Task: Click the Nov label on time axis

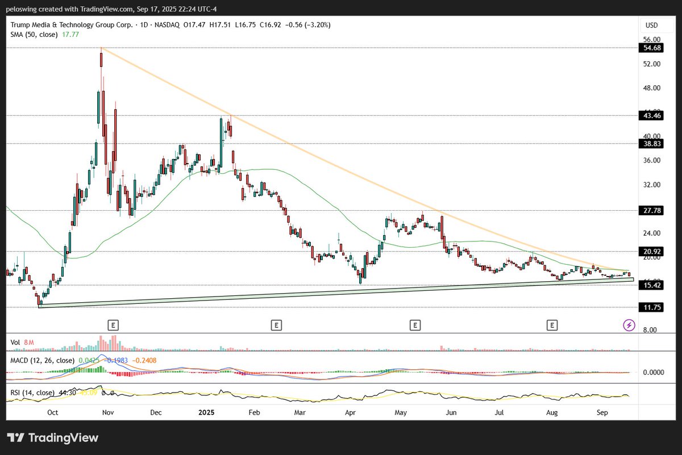Action: click(x=108, y=412)
